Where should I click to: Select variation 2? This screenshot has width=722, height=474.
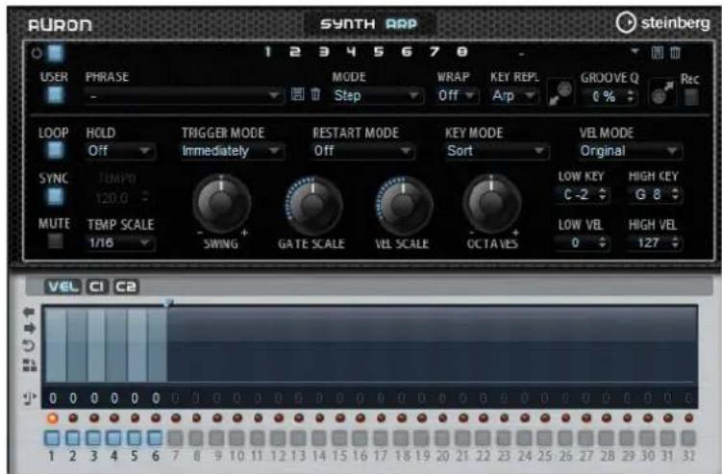coord(295,52)
